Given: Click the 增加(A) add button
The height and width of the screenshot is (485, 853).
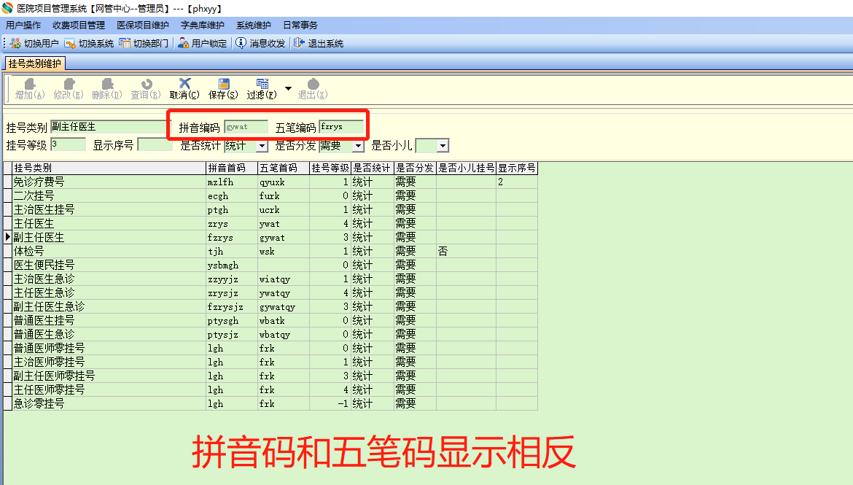Looking at the screenshot, I should [x=30, y=89].
